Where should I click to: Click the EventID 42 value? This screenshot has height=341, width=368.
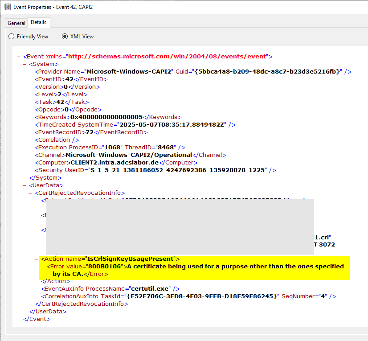70,79
